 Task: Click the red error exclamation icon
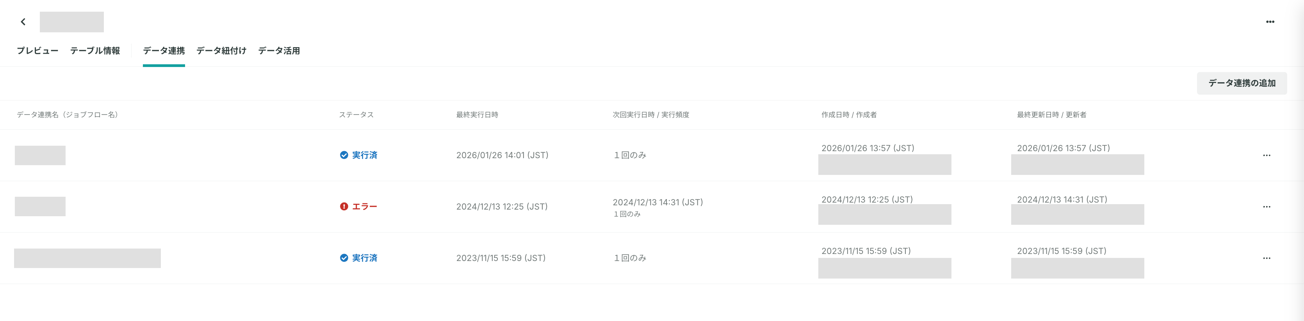click(344, 206)
